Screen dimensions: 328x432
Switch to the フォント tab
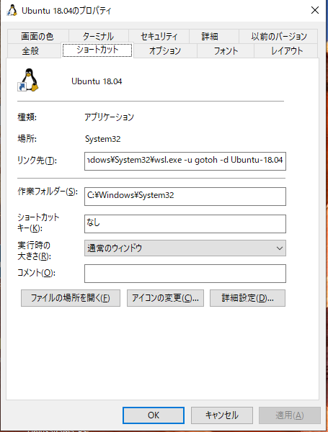(226, 51)
